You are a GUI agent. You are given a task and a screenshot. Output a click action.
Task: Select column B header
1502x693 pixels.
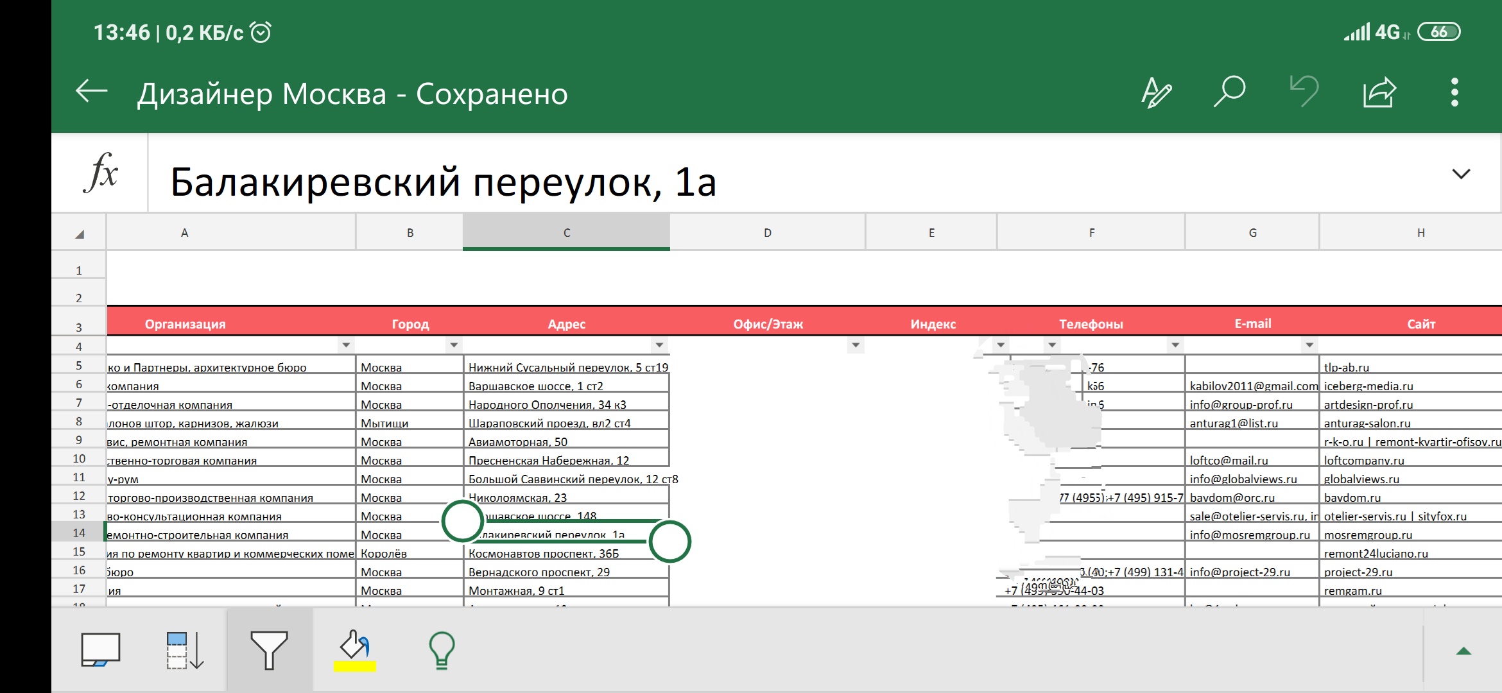pyautogui.click(x=410, y=232)
